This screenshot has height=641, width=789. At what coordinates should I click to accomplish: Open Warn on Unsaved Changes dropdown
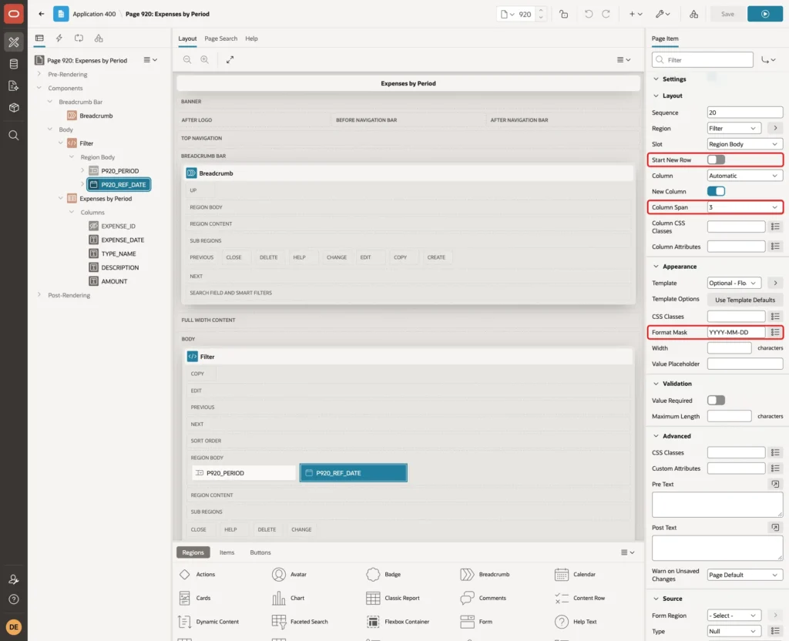[745, 575]
